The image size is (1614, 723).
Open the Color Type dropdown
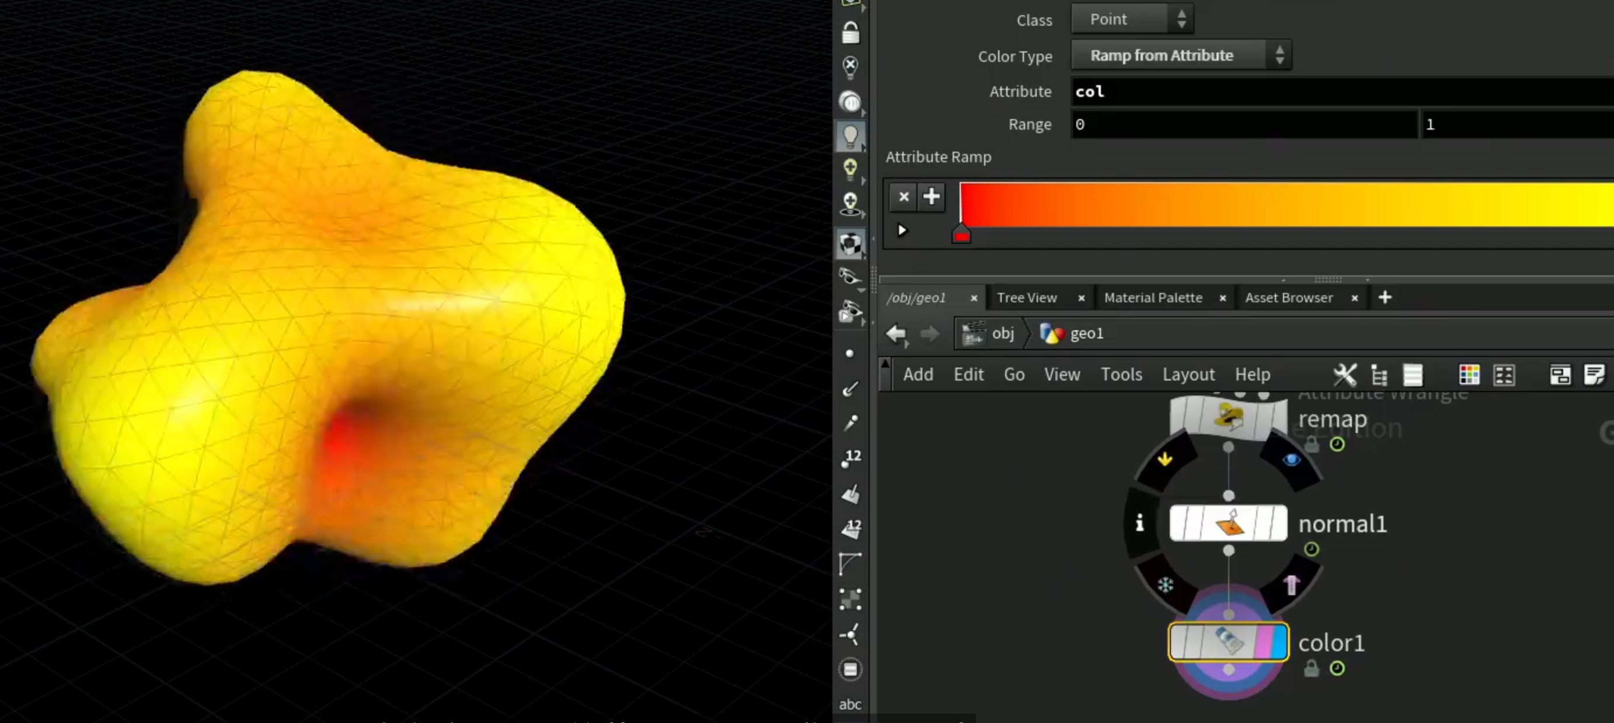click(1181, 55)
